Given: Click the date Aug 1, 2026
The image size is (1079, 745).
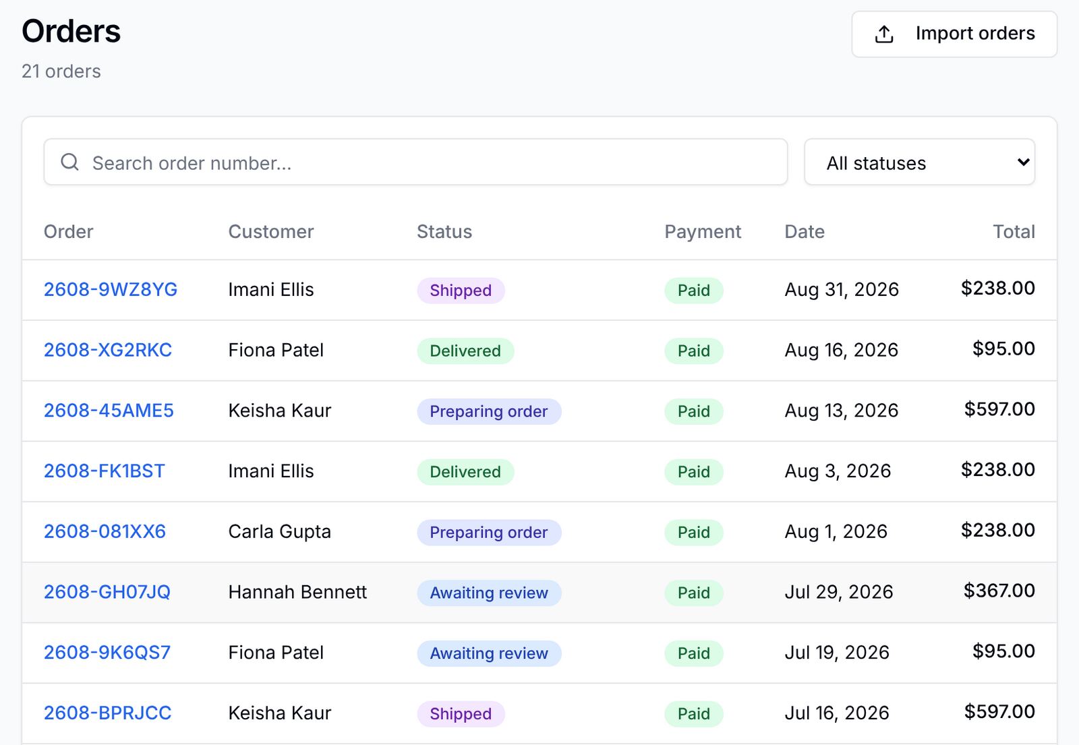Looking at the screenshot, I should 836,531.
